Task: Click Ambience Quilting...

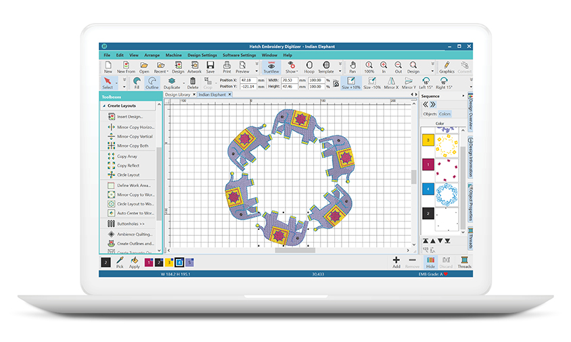Action: click(x=135, y=235)
